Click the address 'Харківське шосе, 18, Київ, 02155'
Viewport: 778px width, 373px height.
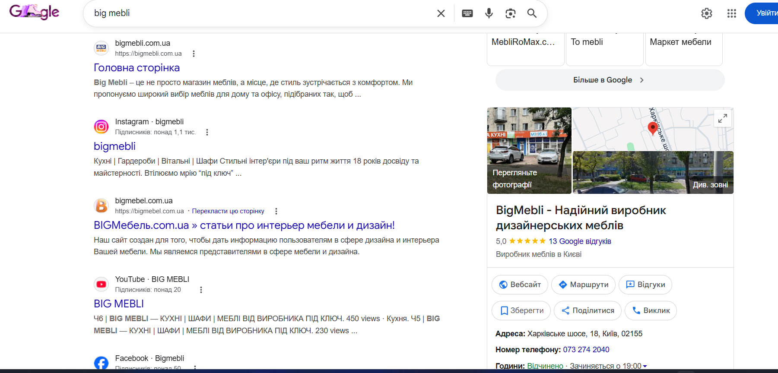coord(585,334)
